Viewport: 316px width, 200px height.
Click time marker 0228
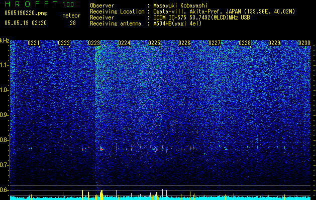pos(245,43)
